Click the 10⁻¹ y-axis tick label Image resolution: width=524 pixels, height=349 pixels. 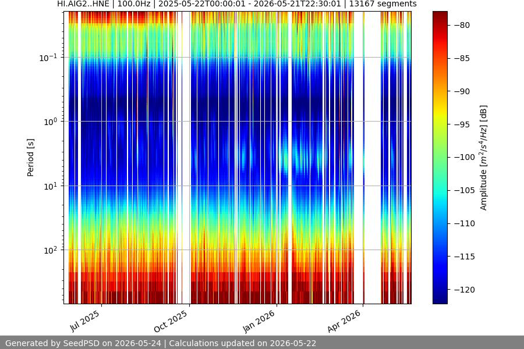click(x=48, y=58)
